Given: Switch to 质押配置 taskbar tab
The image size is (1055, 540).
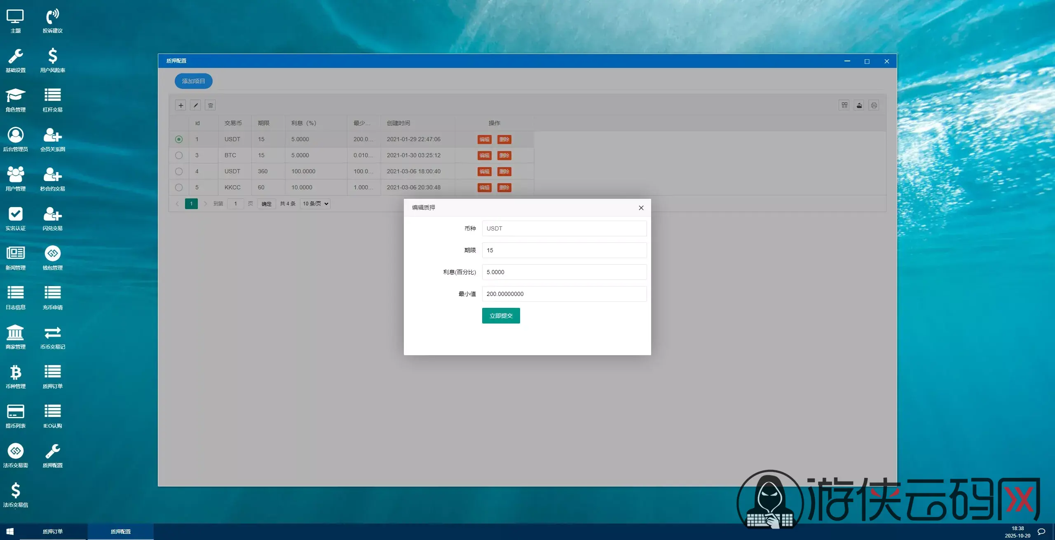Looking at the screenshot, I should point(121,531).
